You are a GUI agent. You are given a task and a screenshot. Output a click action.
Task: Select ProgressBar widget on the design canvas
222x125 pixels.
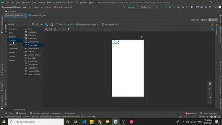(116, 42)
